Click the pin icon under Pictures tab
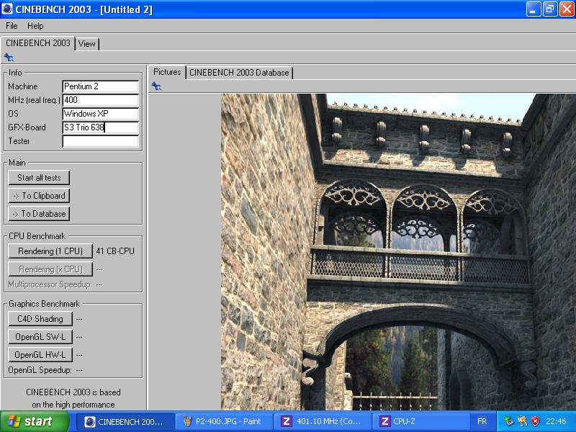 click(156, 86)
